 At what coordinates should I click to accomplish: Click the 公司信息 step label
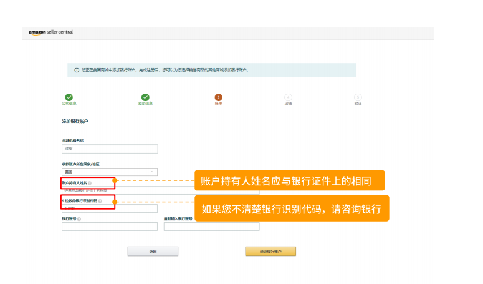click(69, 104)
